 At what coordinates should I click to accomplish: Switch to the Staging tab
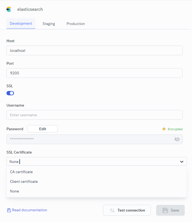pyautogui.click(x=49, y=24)
